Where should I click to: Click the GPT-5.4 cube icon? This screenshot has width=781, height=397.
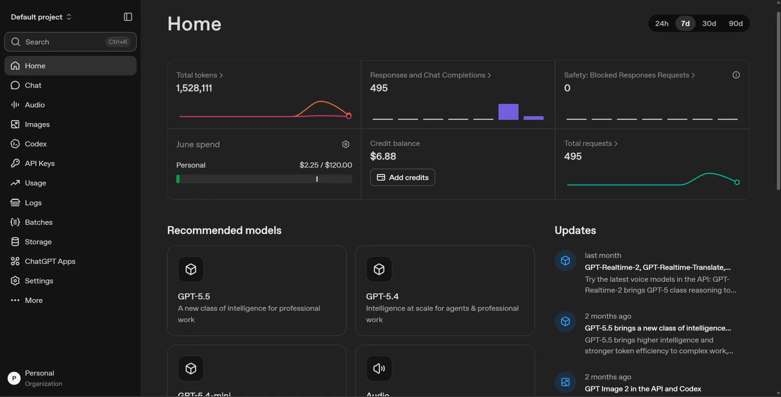379,269
